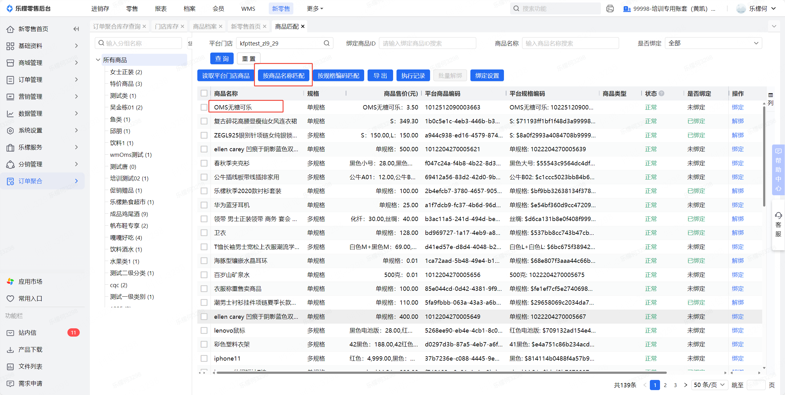This screenshot has height=395, width=785.
Task: Click the printer icon in top bar
Action: (610, 9)
